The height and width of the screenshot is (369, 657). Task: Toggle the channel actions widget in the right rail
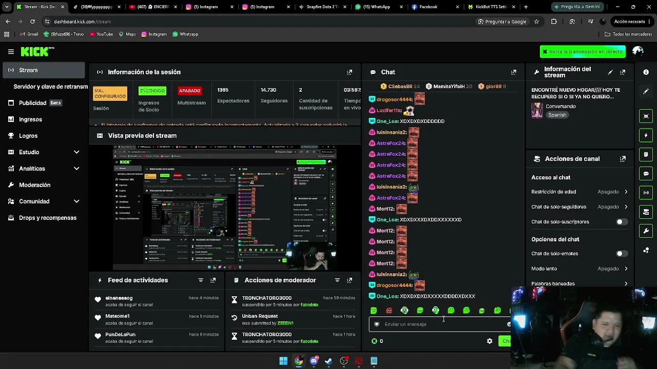pos(646,212)
